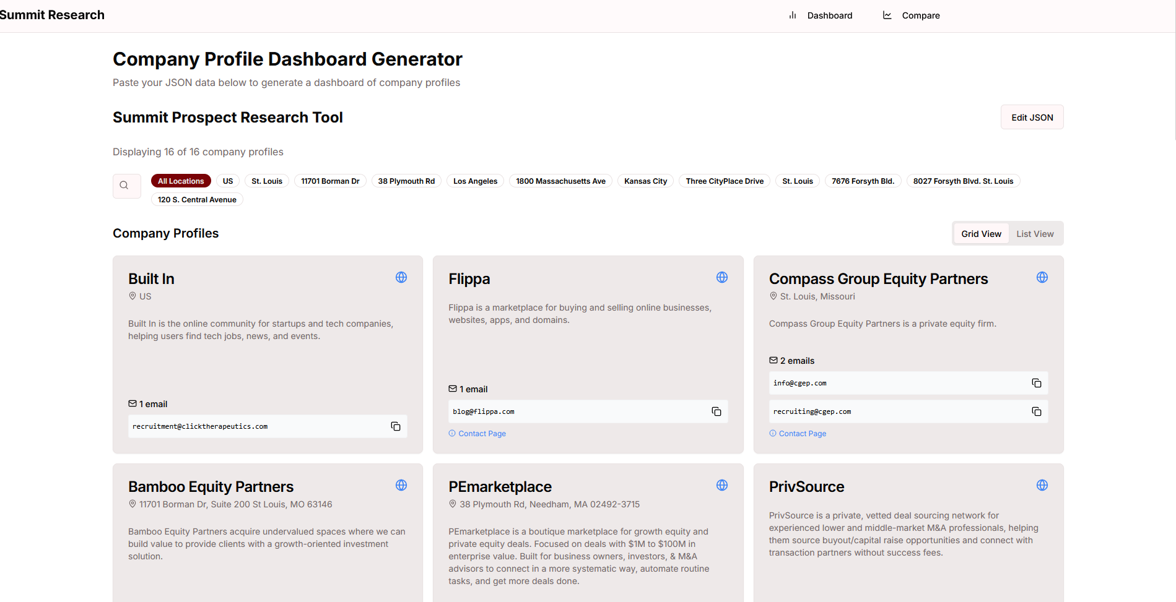The width and height of the screenshot is (1176, 602).
Task: Click Compass Group Equity Partners globe icon
Action: pyautogui.click(x=1042, y=277)
